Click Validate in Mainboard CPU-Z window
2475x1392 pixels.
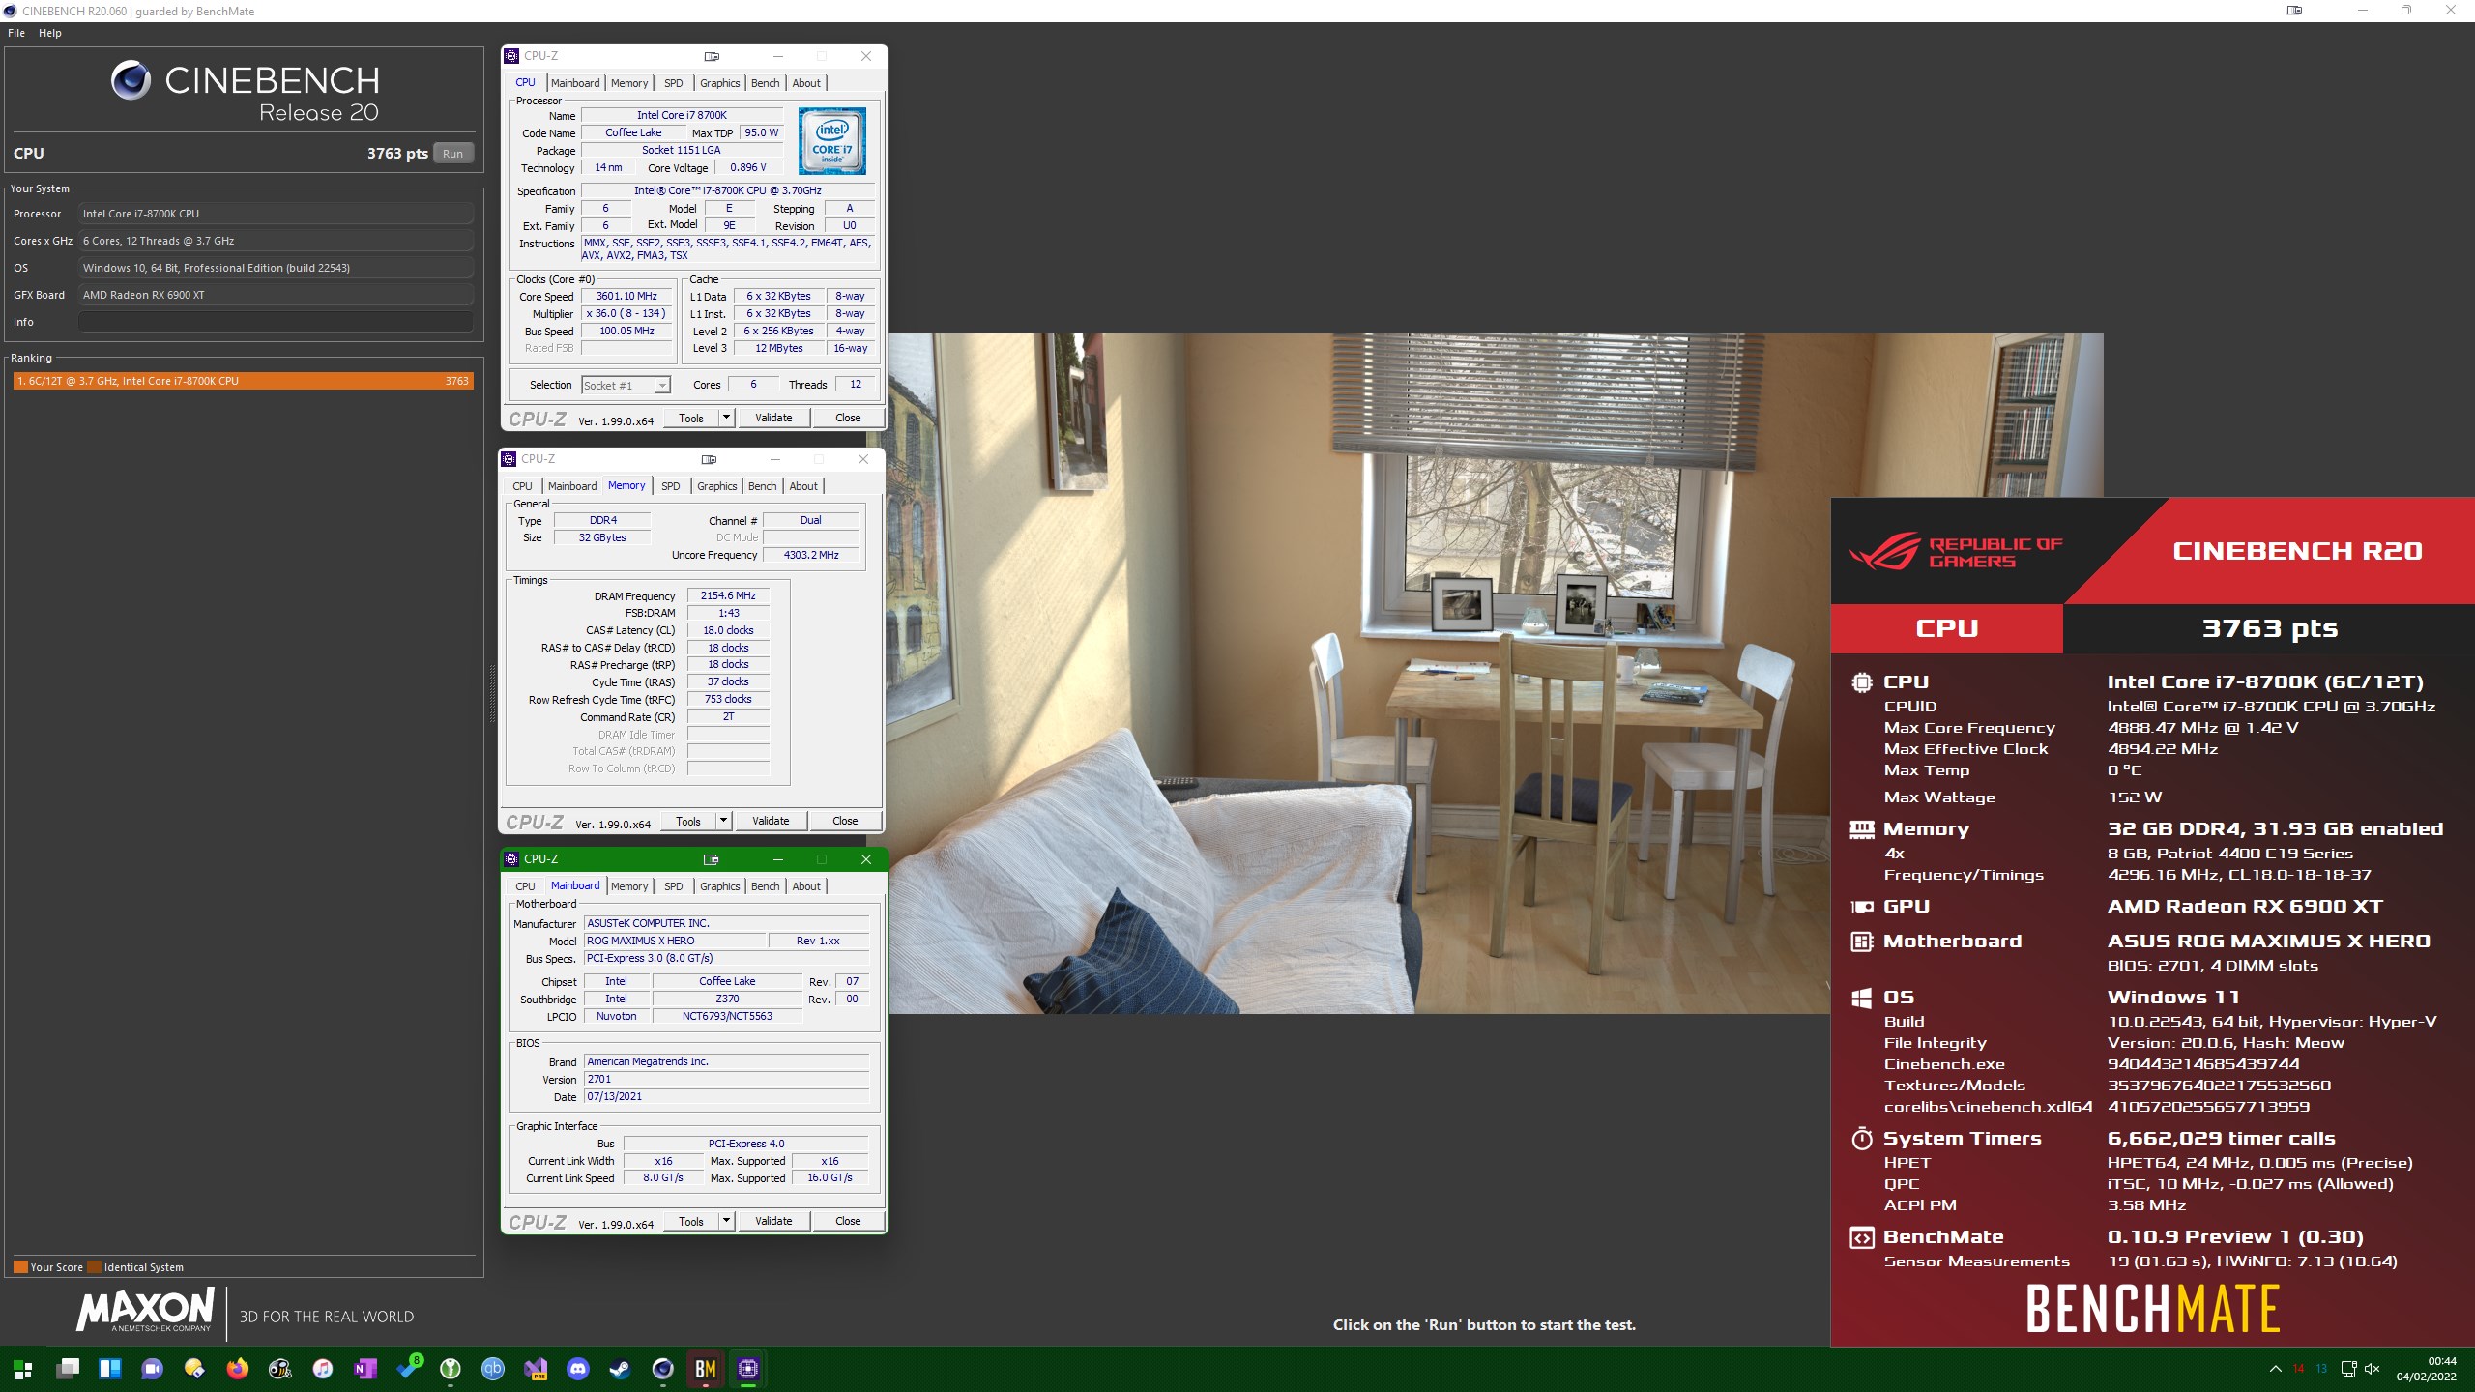click(x=773, y=1221)
